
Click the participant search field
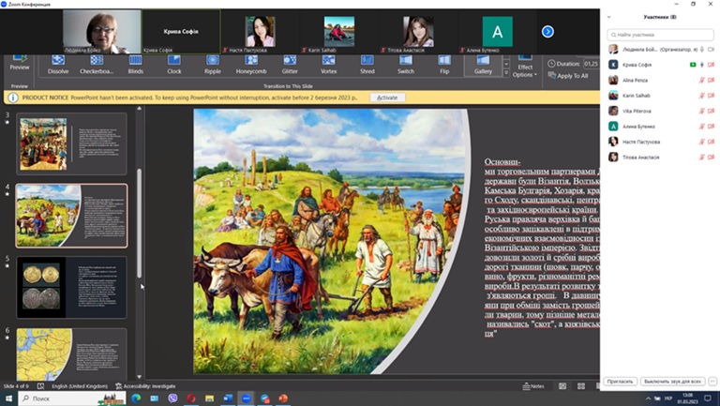coord(660,35)
